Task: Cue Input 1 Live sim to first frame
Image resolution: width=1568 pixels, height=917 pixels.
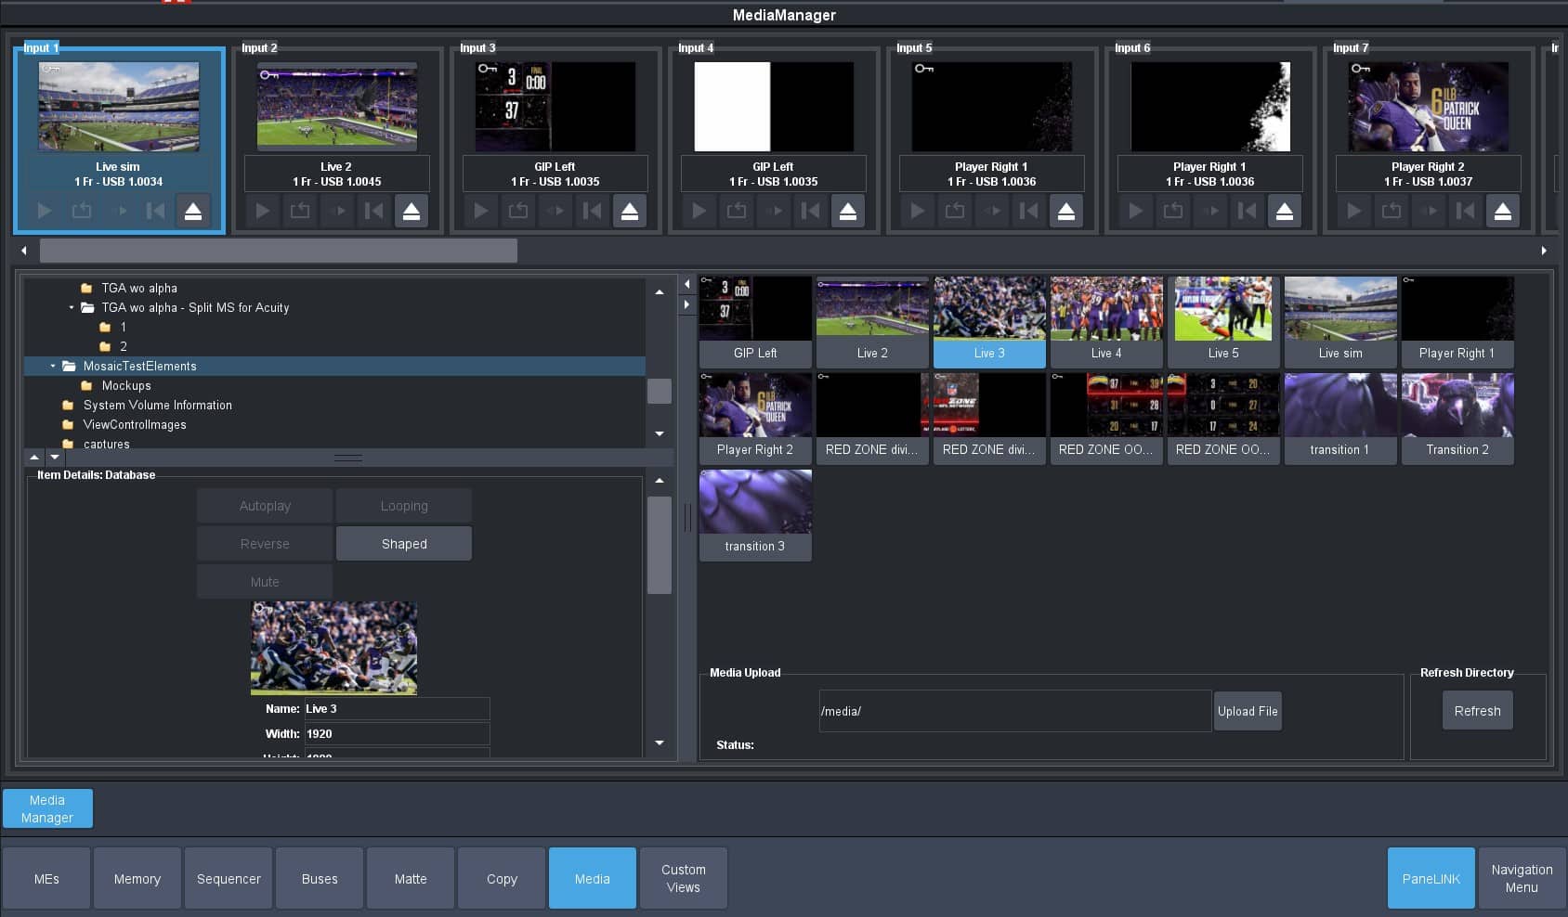Action: coord(156,211)
